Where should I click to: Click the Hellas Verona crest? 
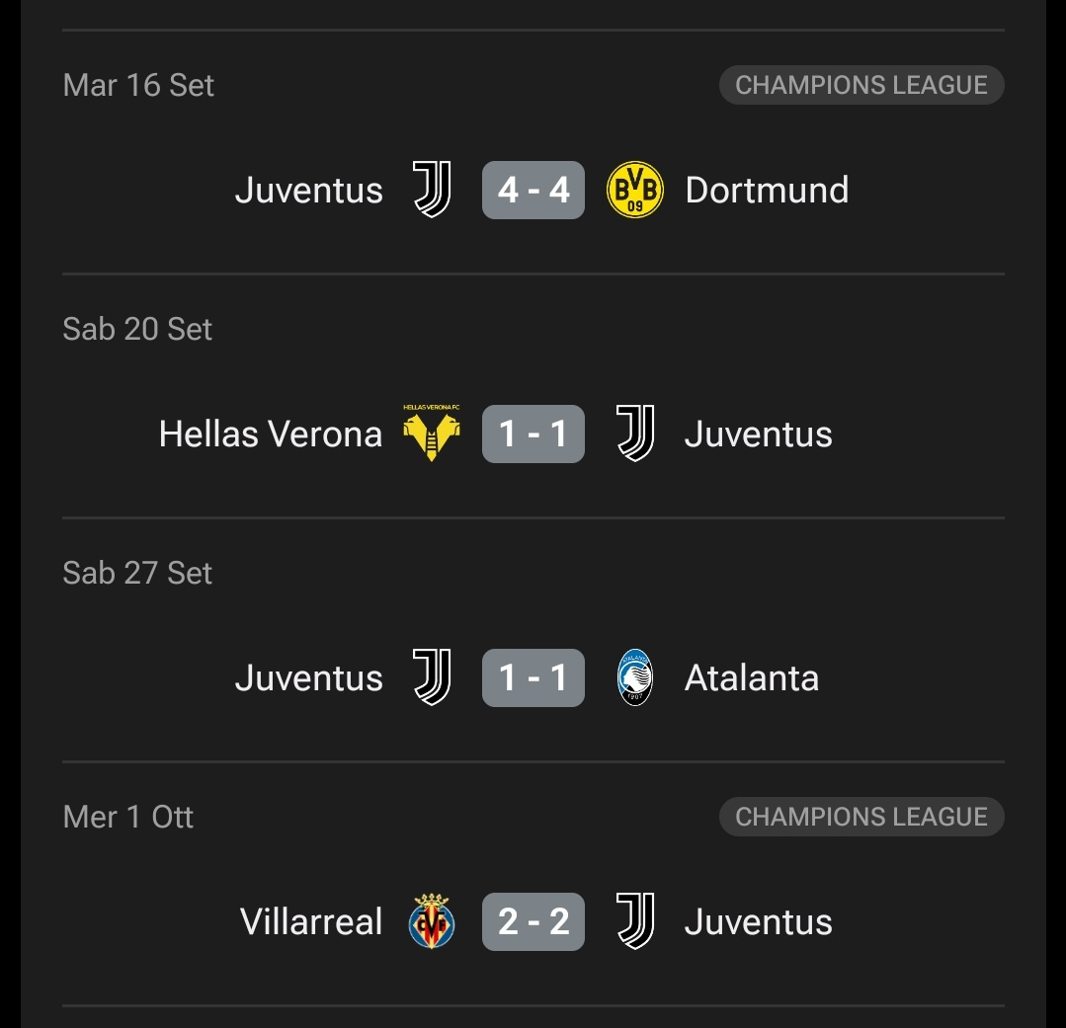pyautogui.click(x=432, y=434)
